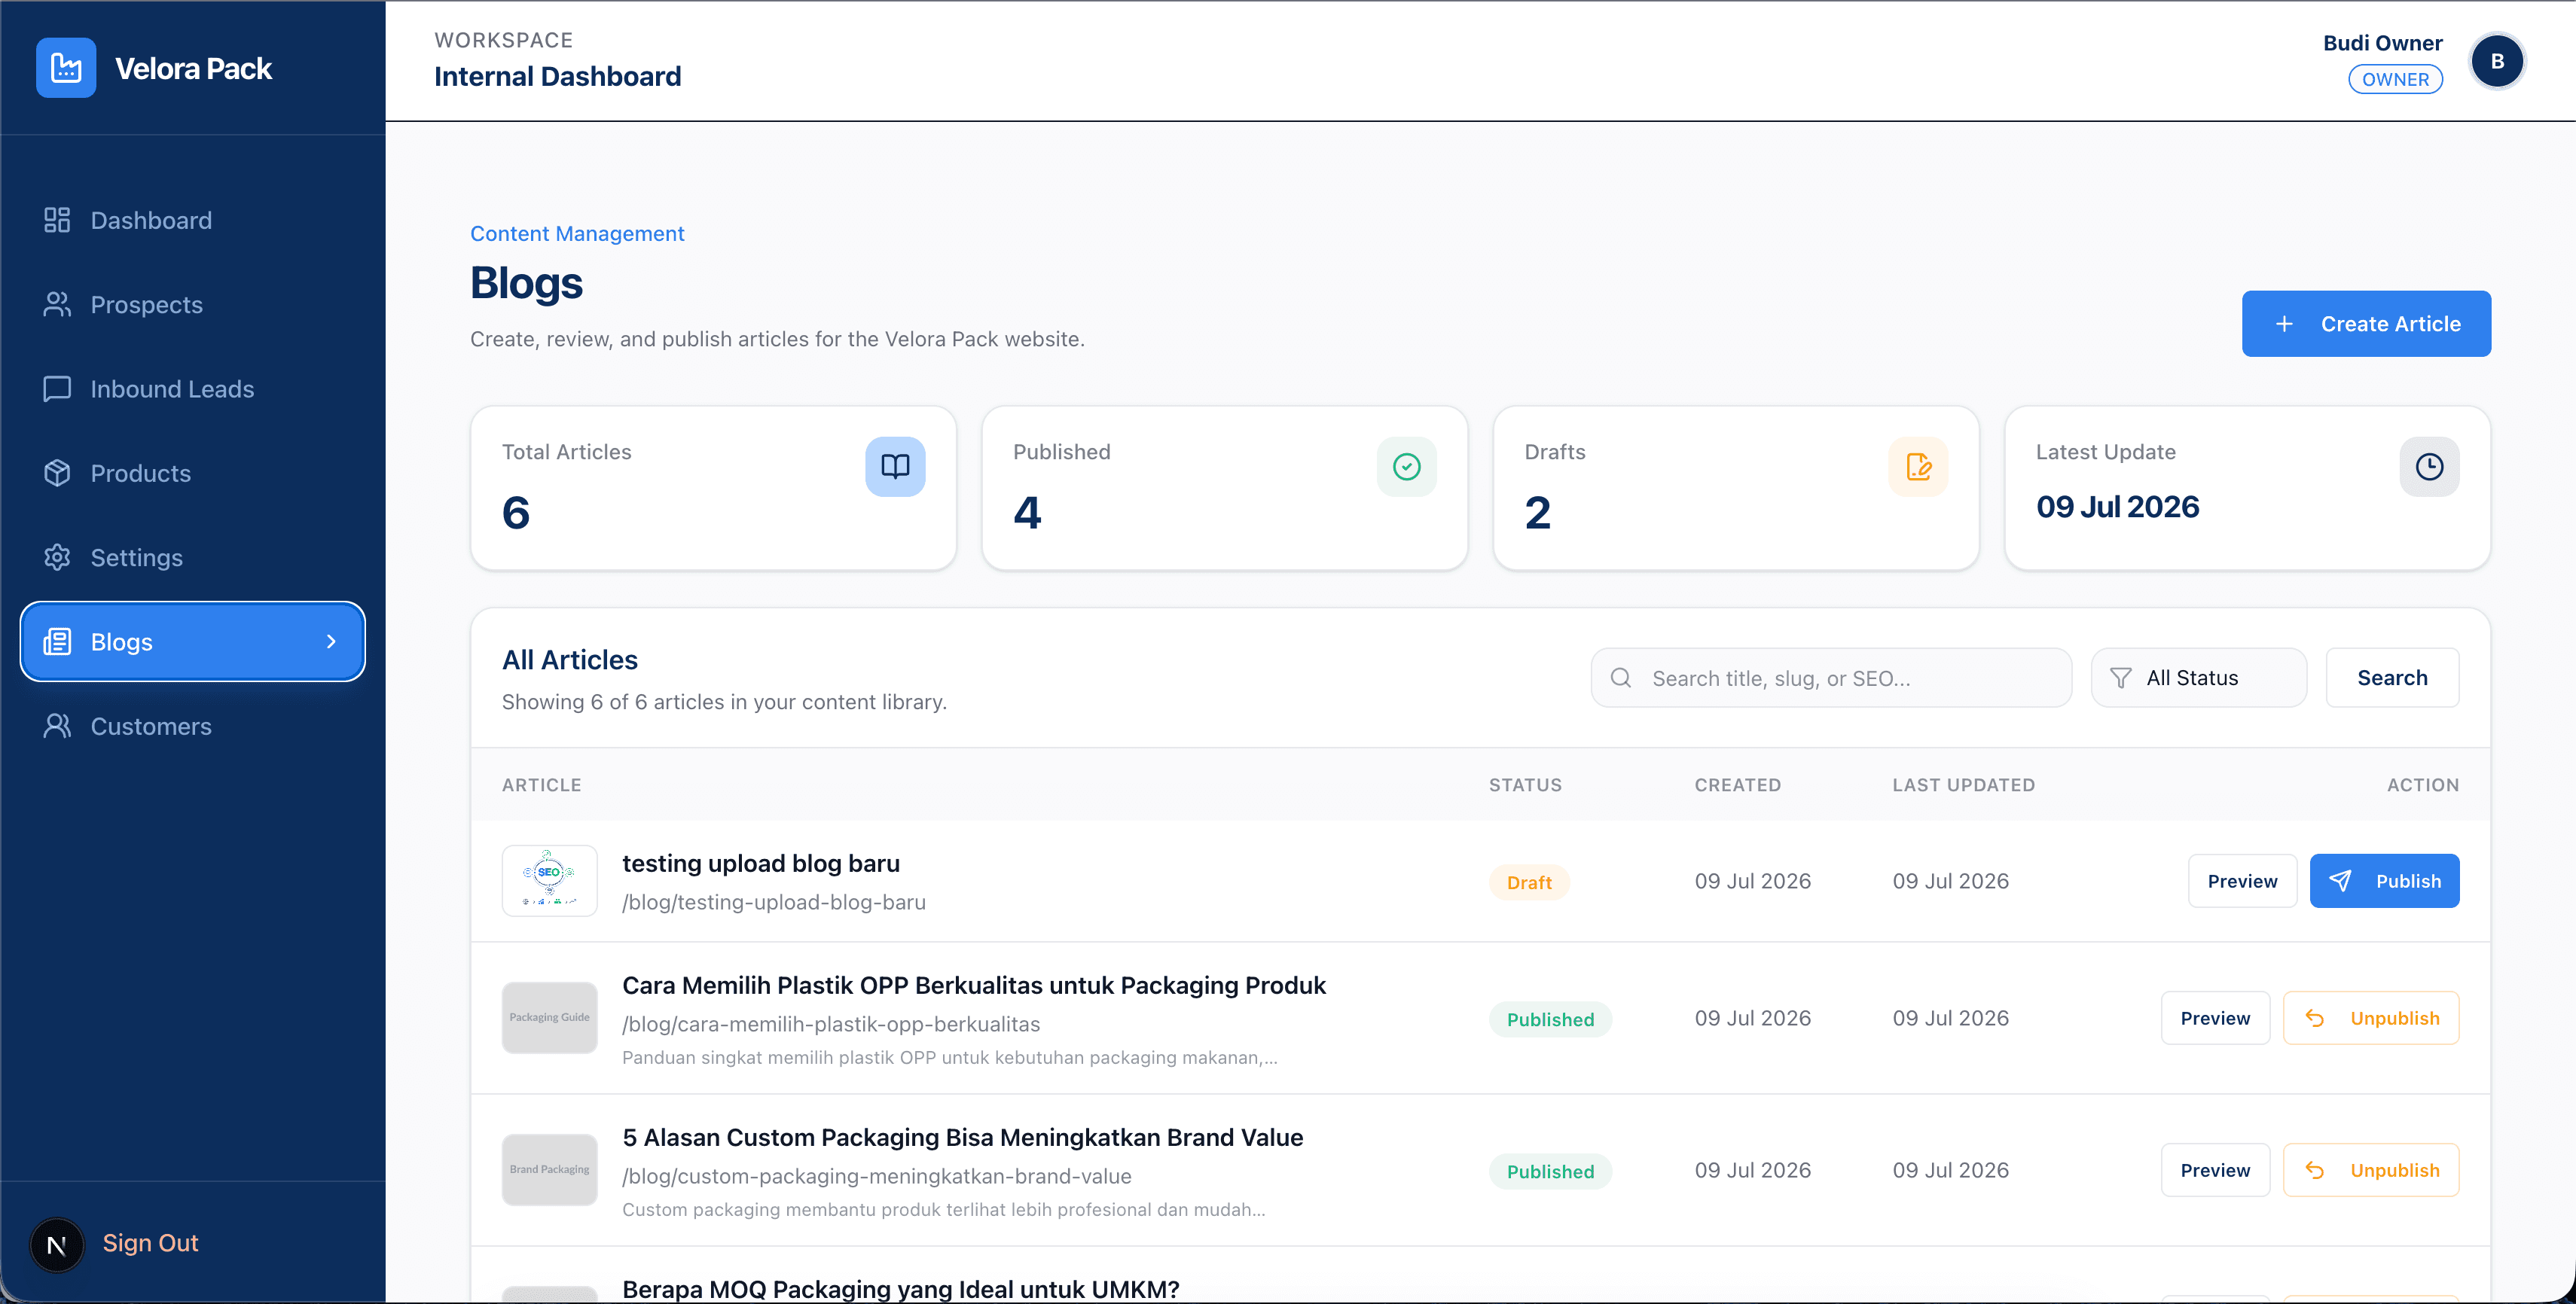Image resolution: width=2576 pixels, height=1304 pixels.
Task: Click the Customers people icon
Action: tap(57, 727)
